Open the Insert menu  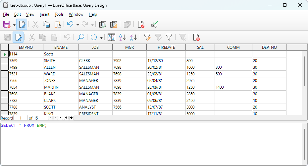pyautogui.click(x=44, y=14)
